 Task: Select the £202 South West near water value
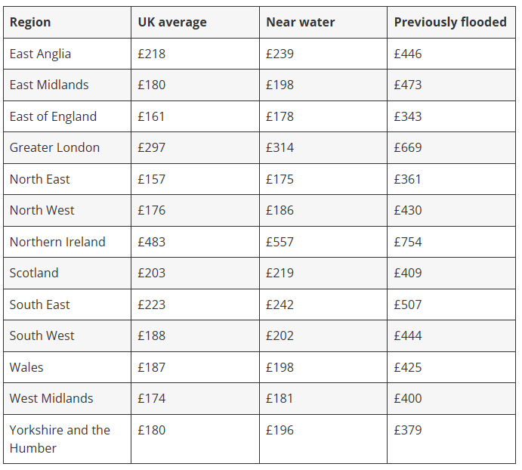click(280, 335)
